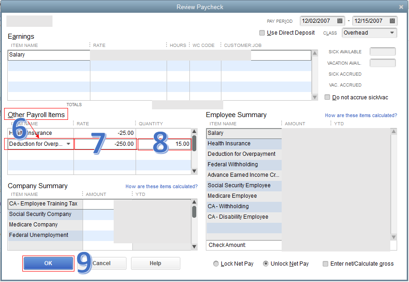Check Do not accrue sick/vac

point(327,97)
